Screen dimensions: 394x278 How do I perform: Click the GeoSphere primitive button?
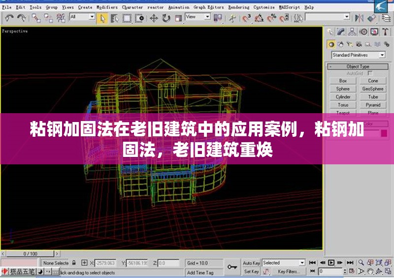(373, 89)
